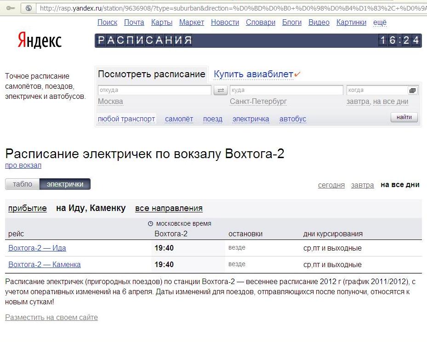Image resolution: width=427 pixels, height=342 pixels.
Task: Follow the Разместить на своем сайте link
Action: click(51, 317)
